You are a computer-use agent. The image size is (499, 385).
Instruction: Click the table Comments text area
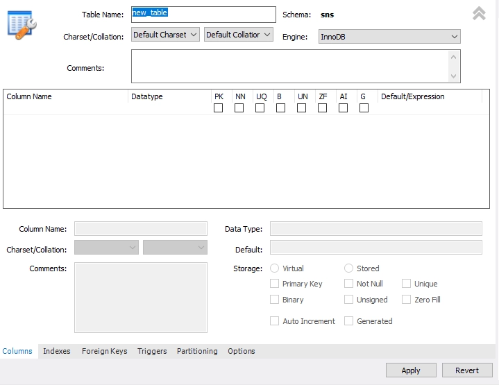point(289,66)
